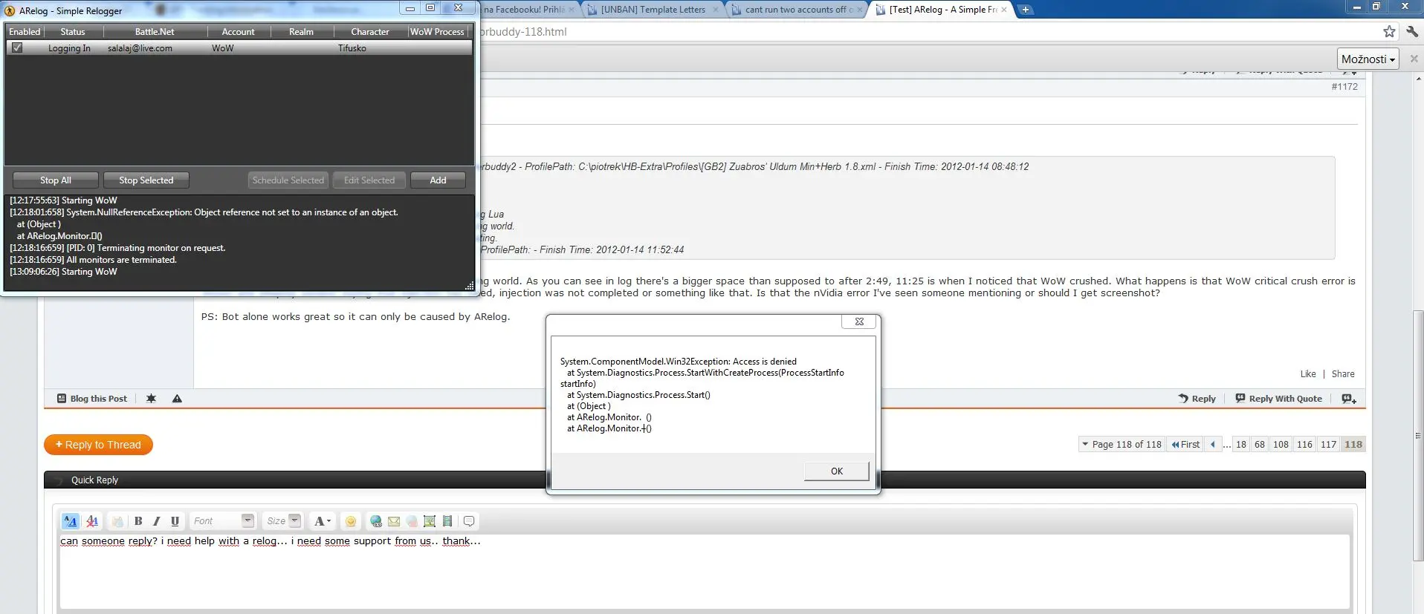Click the Bold formatting icon
The height and width of the screenshot is (614, 1424).
[138, 521]
